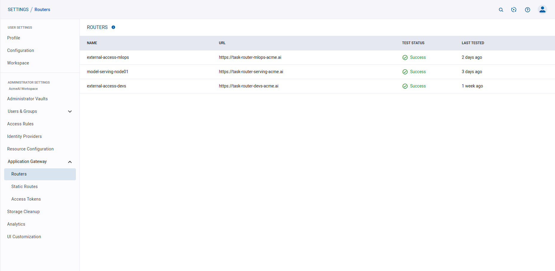Viewport: 555px width, 271px height.
Task: Open Access Tokens page
Action: click(x=26, y=199)
